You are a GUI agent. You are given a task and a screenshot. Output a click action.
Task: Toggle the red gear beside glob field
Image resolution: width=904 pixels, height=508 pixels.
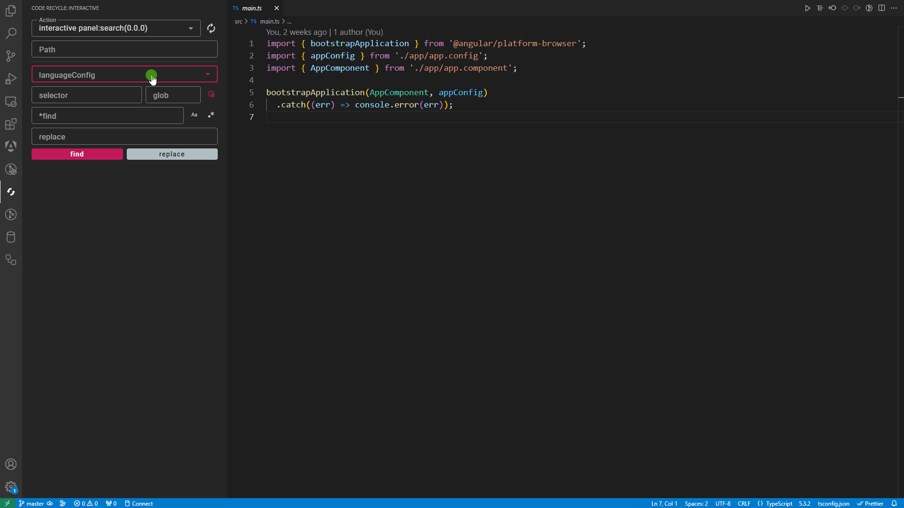(x=211, y=94)
